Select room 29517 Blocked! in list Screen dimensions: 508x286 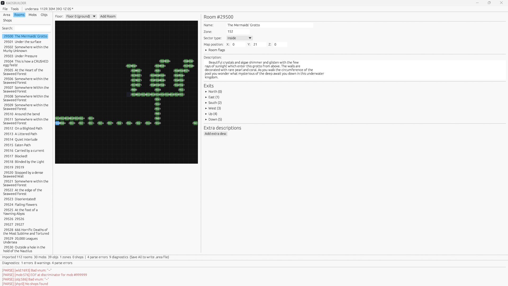[x=16, y=156]
